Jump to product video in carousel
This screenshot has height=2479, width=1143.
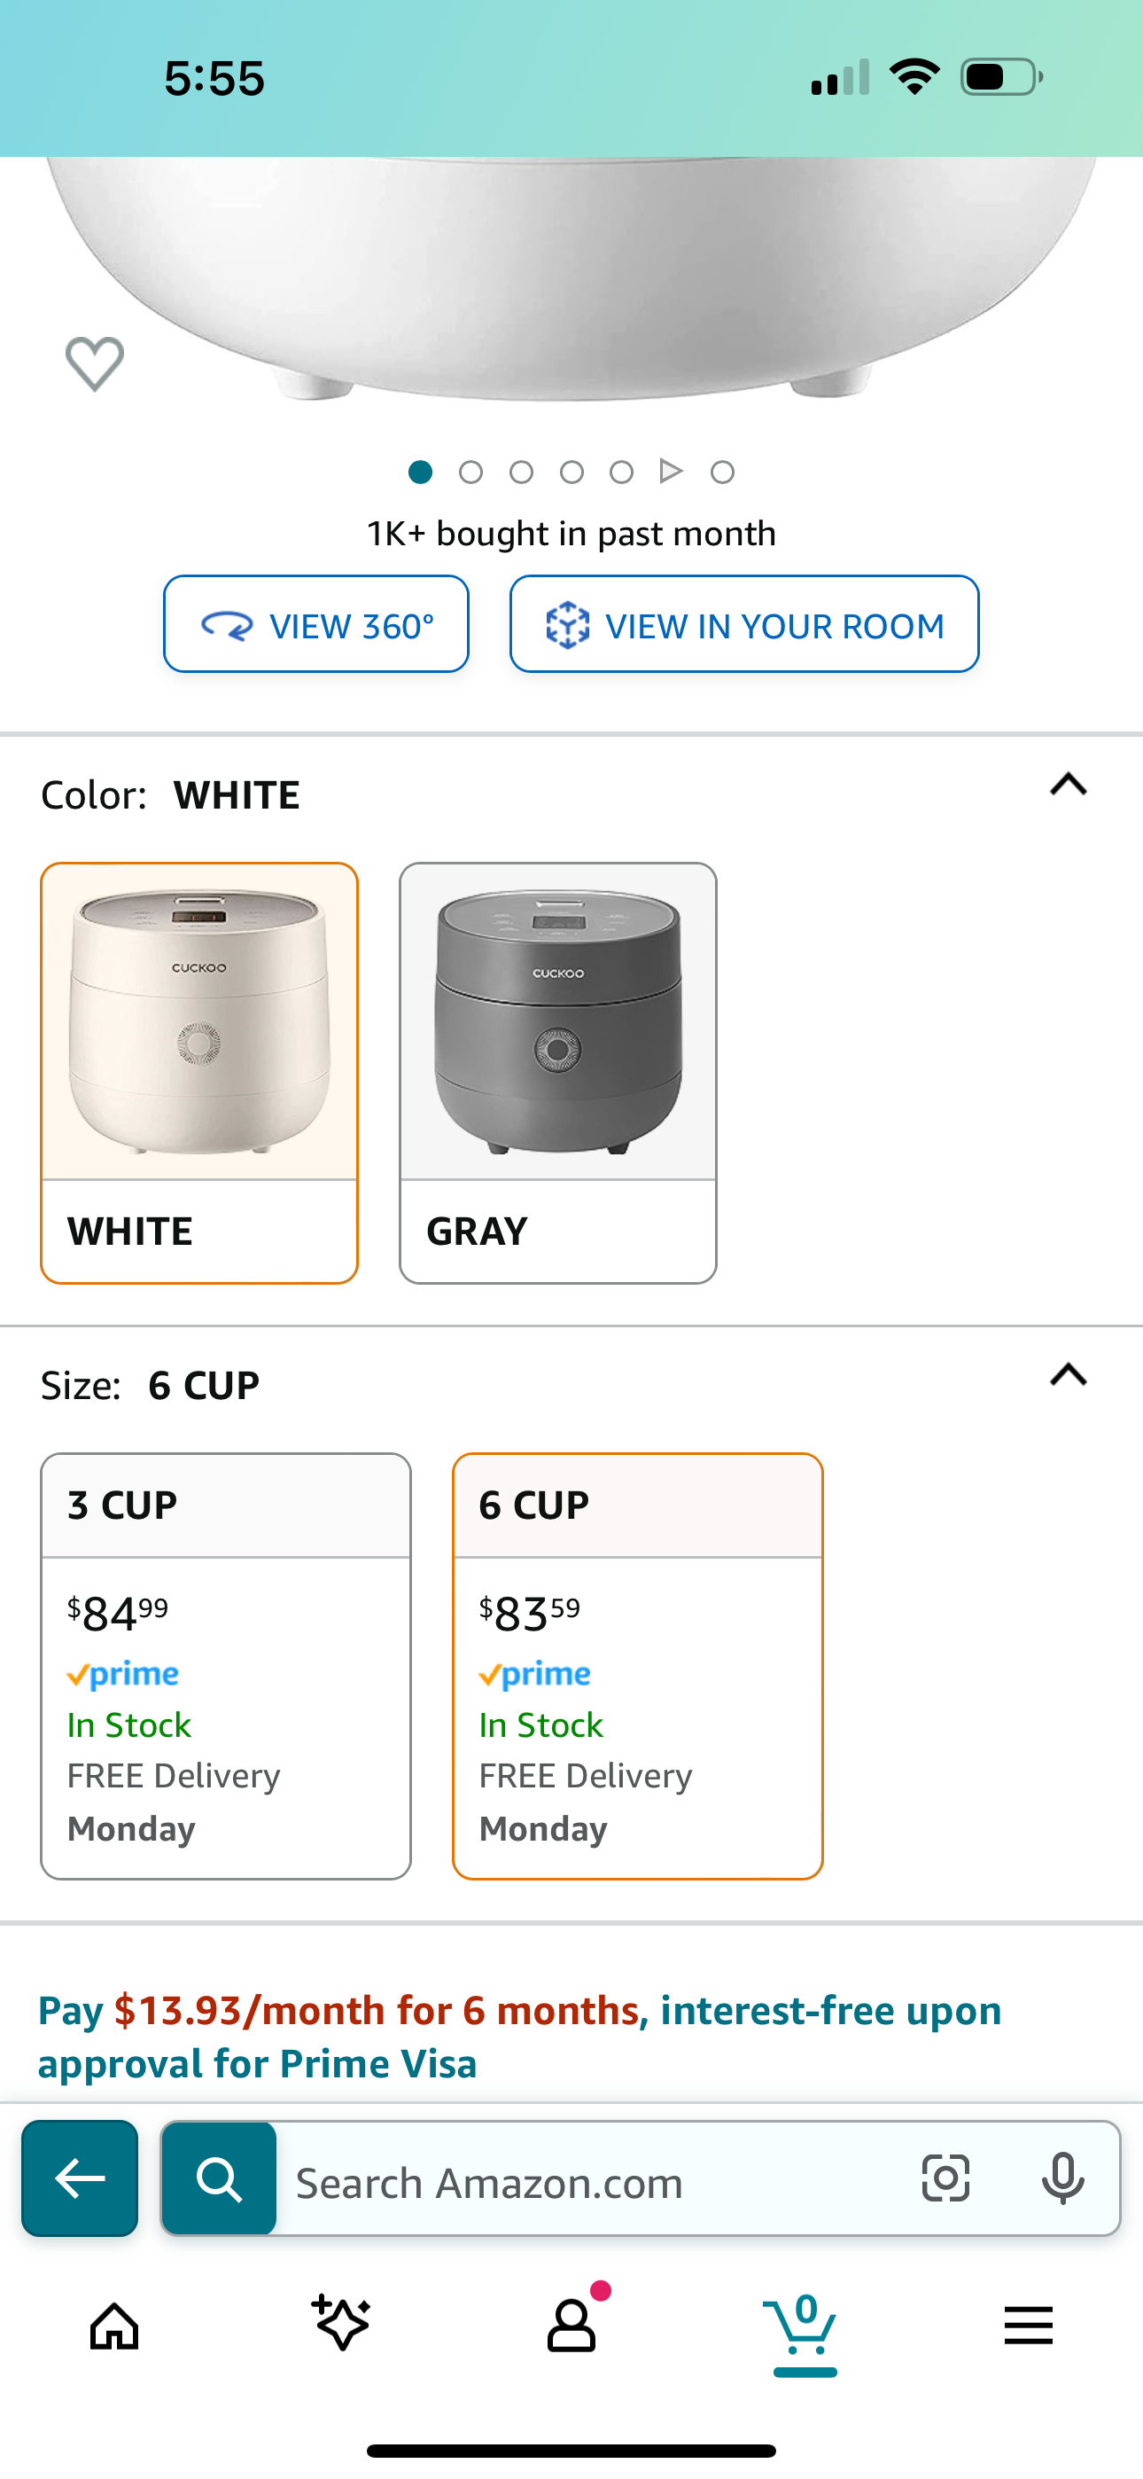672,472
